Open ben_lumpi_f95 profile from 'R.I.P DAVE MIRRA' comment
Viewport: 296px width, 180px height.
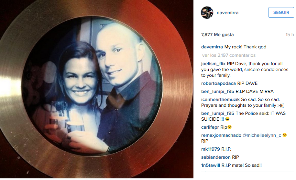217,91
